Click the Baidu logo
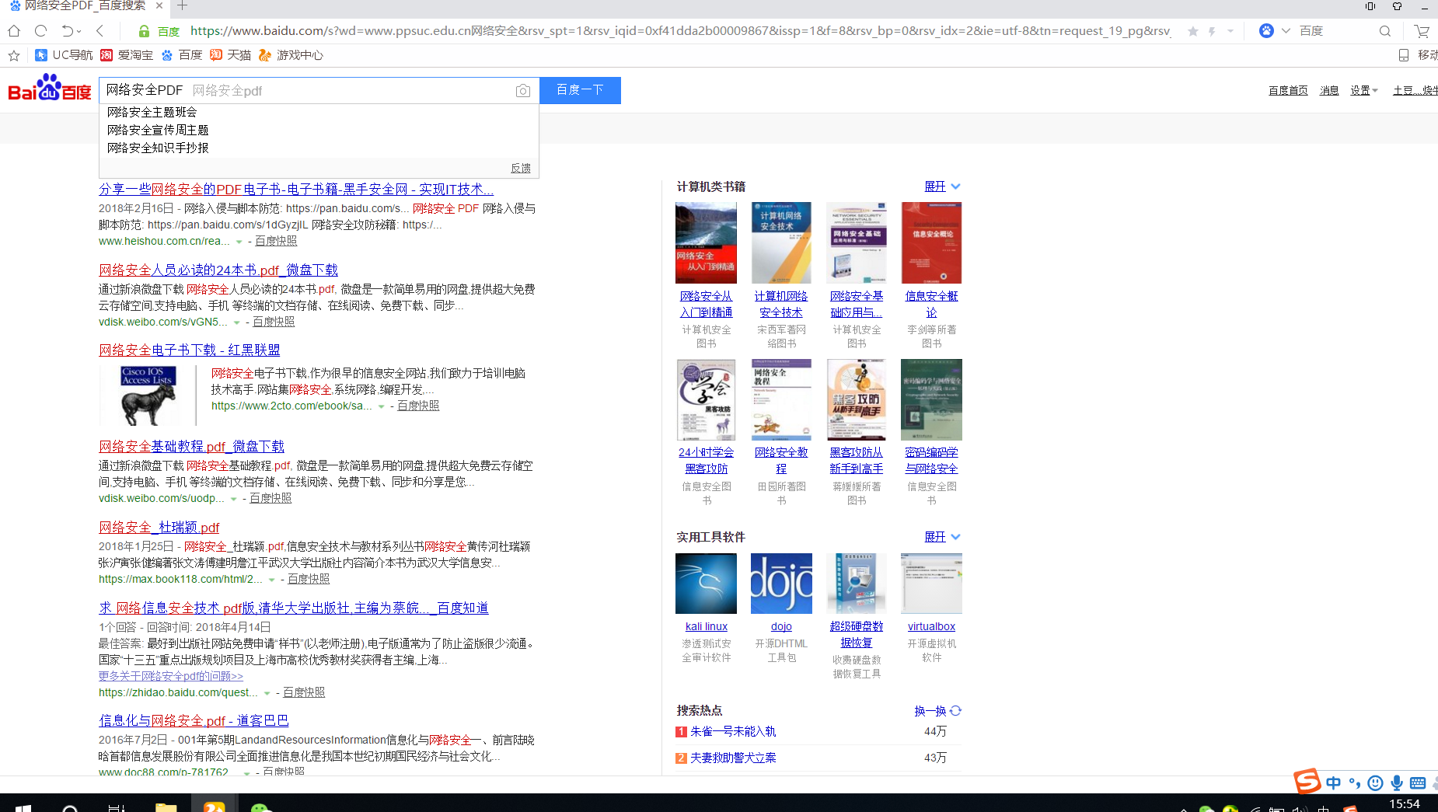 [x=50, y=88]
